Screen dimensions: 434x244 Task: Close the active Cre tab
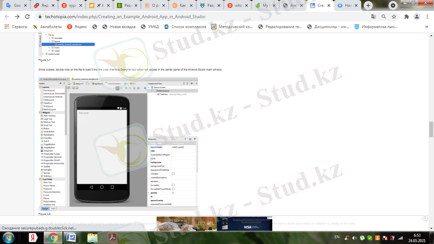pos(329,5)
